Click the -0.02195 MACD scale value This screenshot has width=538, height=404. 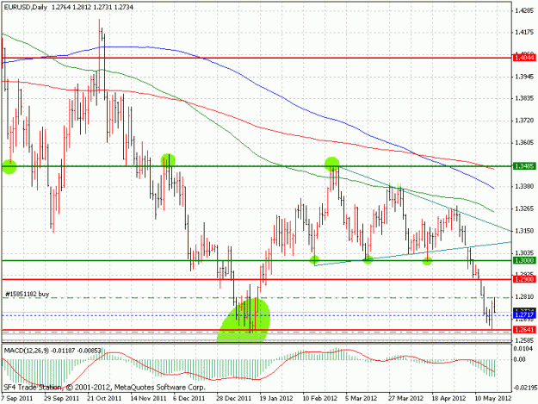click(524, 388)
